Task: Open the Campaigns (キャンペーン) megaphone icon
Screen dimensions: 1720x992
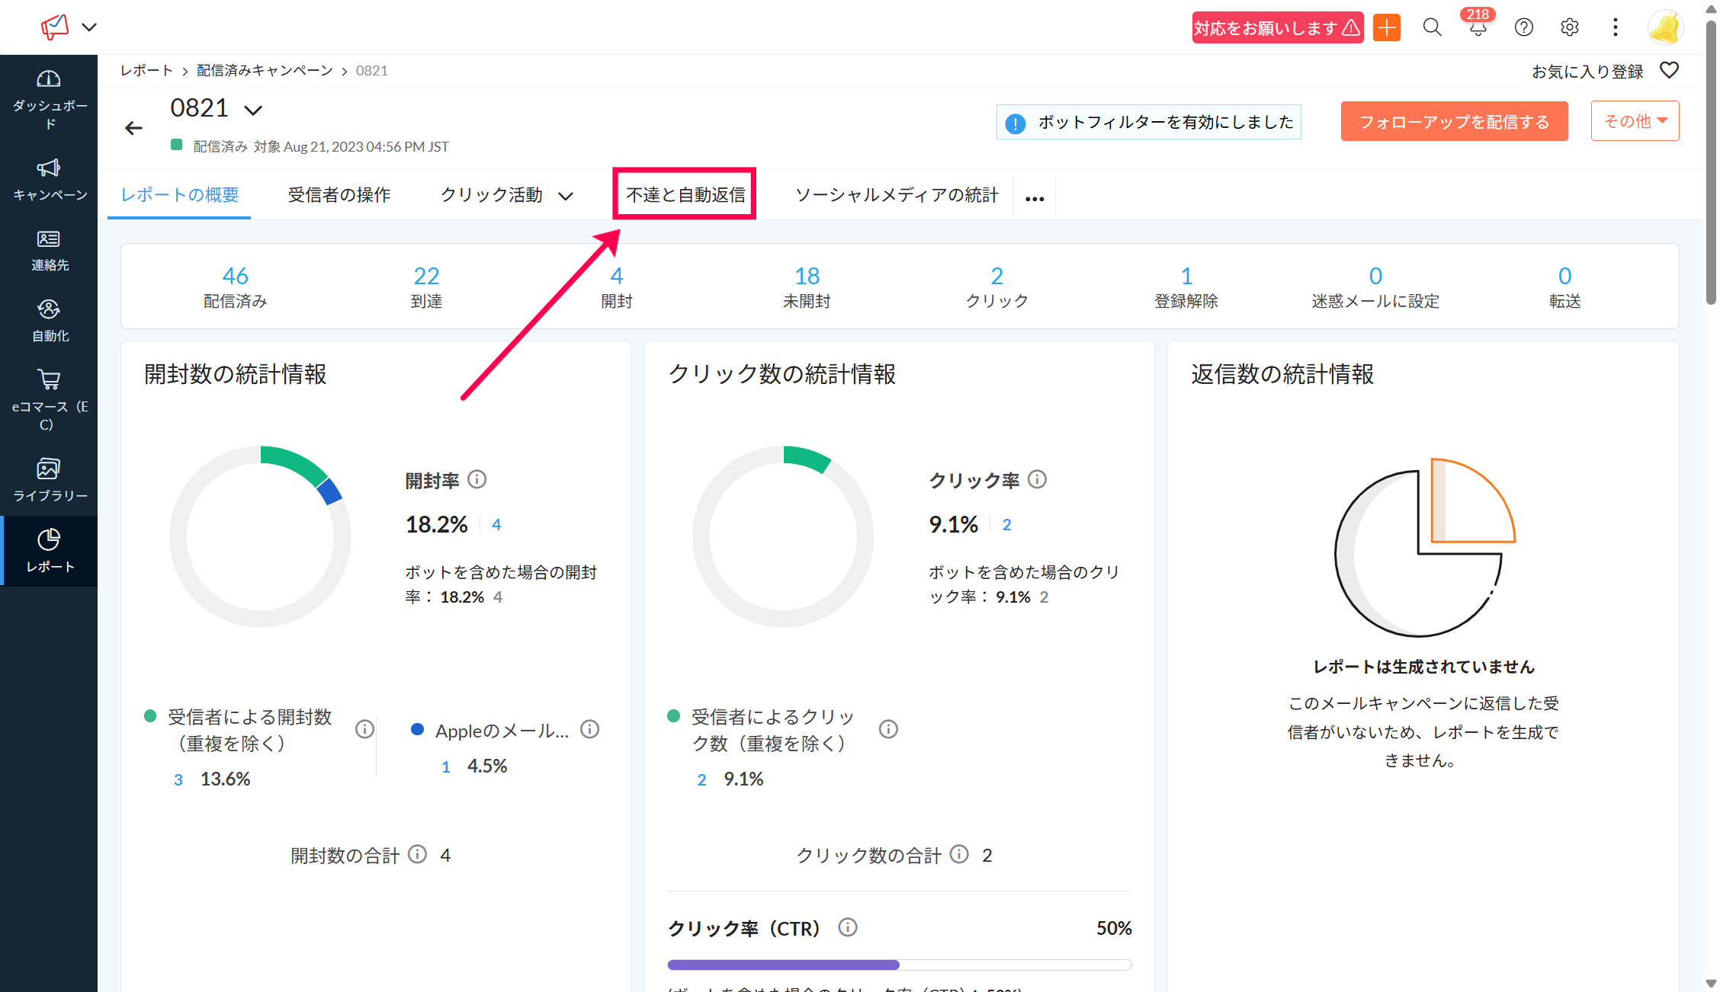Action: (49, 168)
